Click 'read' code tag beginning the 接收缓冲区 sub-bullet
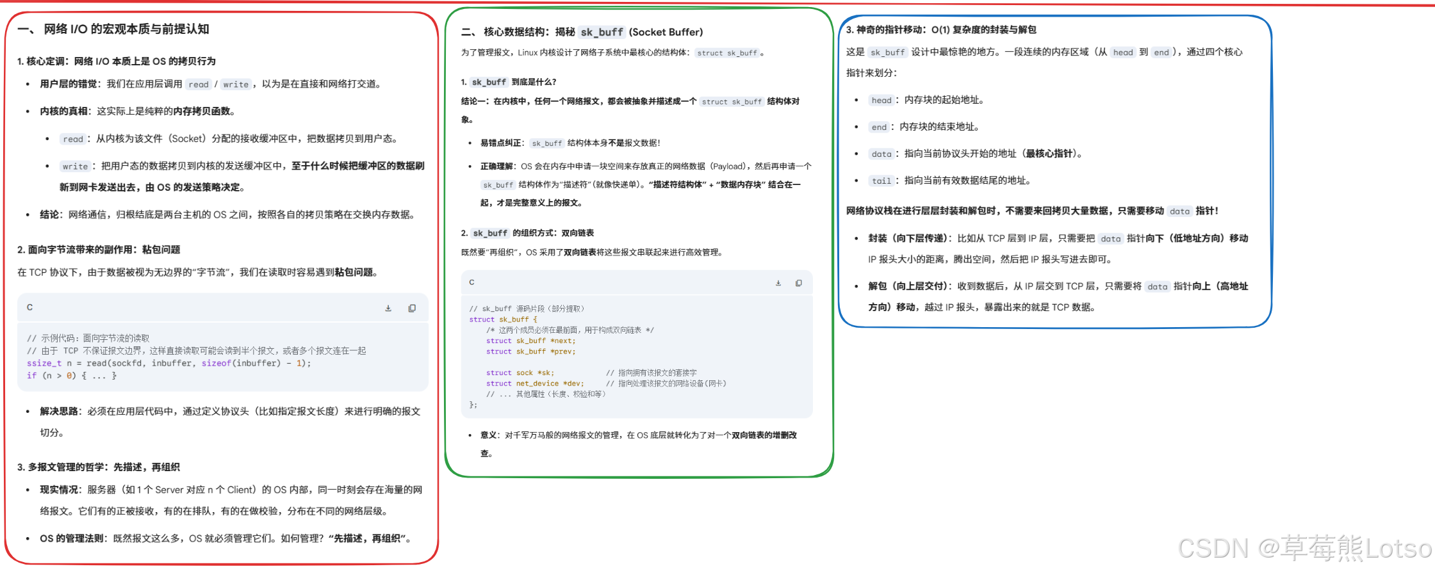 click(x=73, y=139)
